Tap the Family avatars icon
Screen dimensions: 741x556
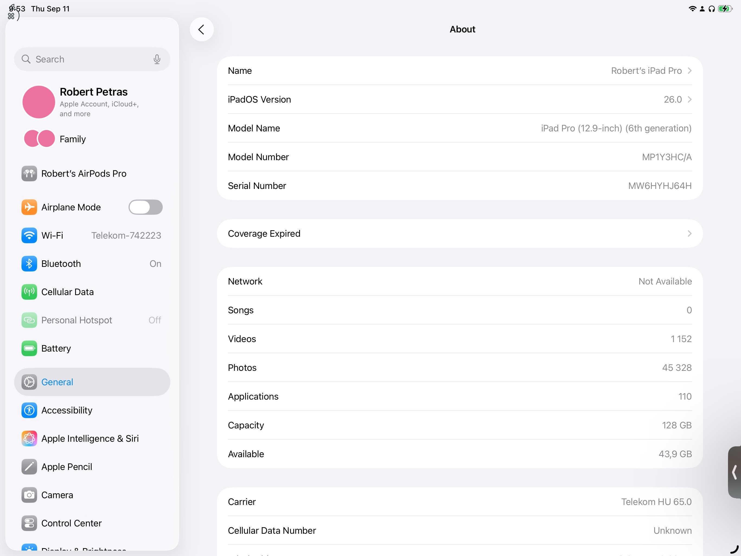[x=40, y=139]
